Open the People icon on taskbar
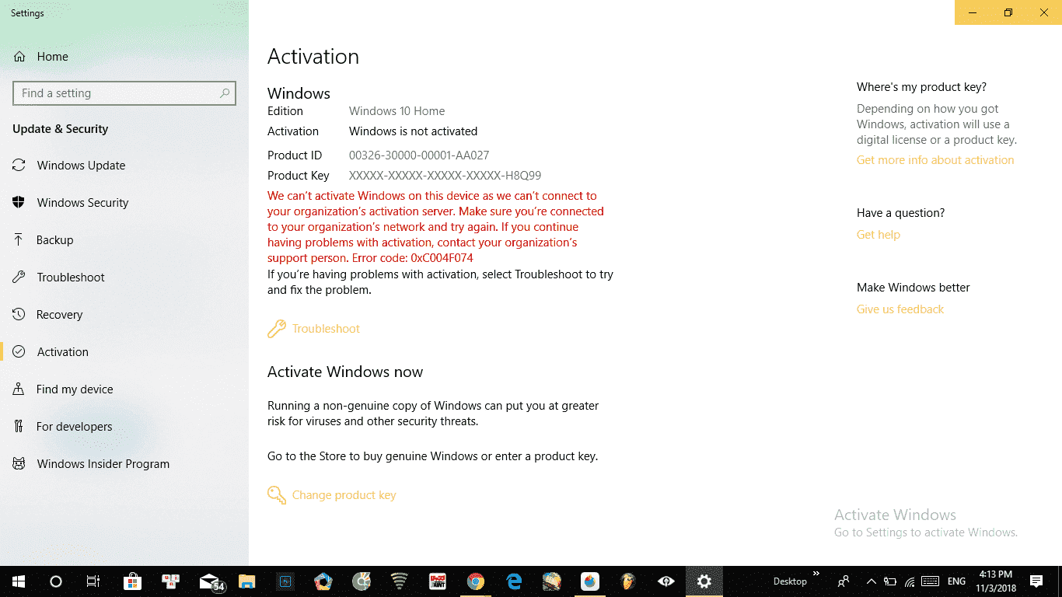Screen dimensions: 1062x597 pos(844,581)
